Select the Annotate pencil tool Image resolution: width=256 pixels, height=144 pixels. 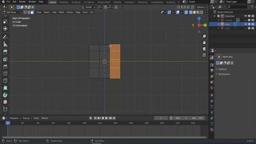(5, 37)
